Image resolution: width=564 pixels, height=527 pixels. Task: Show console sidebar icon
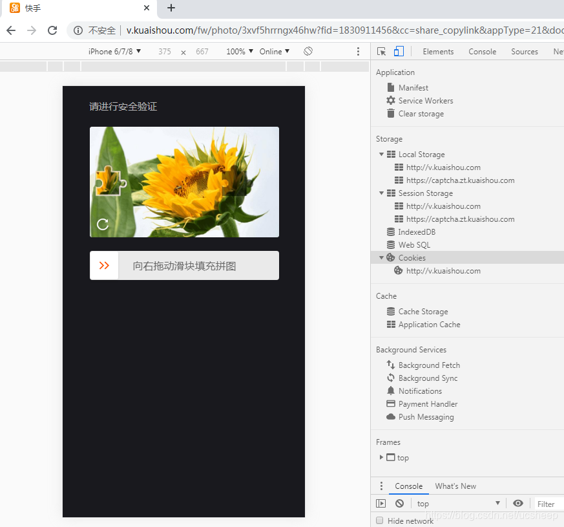click(x=381, y=503)
